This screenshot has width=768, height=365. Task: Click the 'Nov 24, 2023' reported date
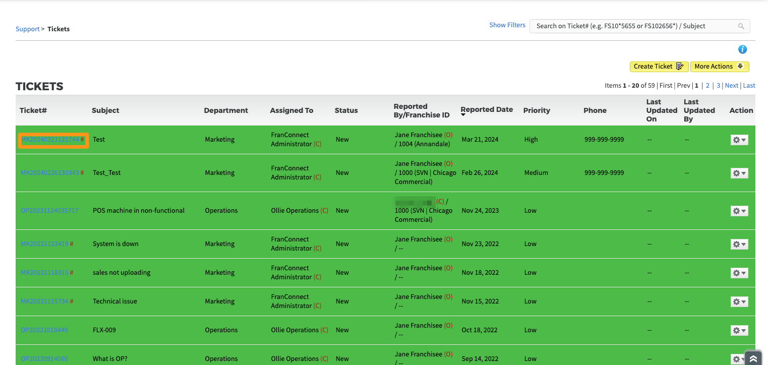coord(480,211)
